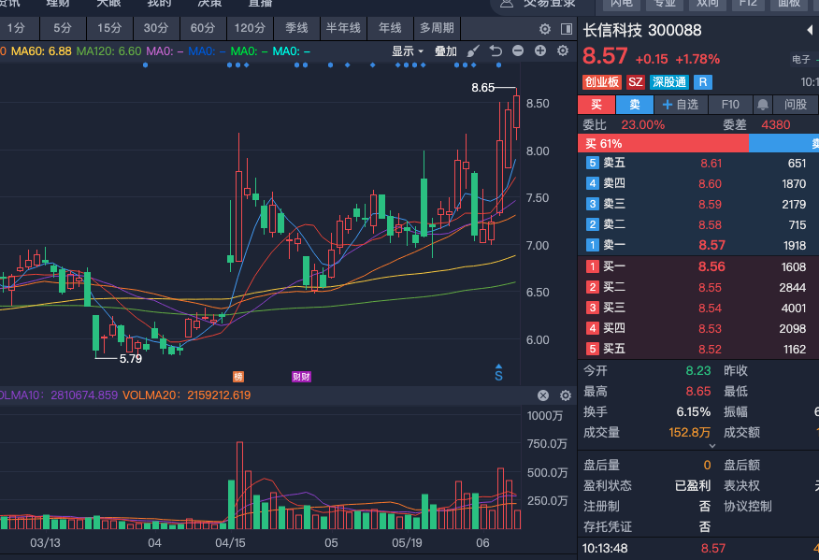Image resolution: width=819 pixels, height=560 pixels.
Task: Close the volume indicator panel
Action: 543,395
